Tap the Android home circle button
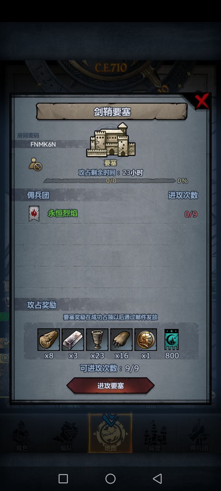Screen dimensions: 221x491 point(110,478)
